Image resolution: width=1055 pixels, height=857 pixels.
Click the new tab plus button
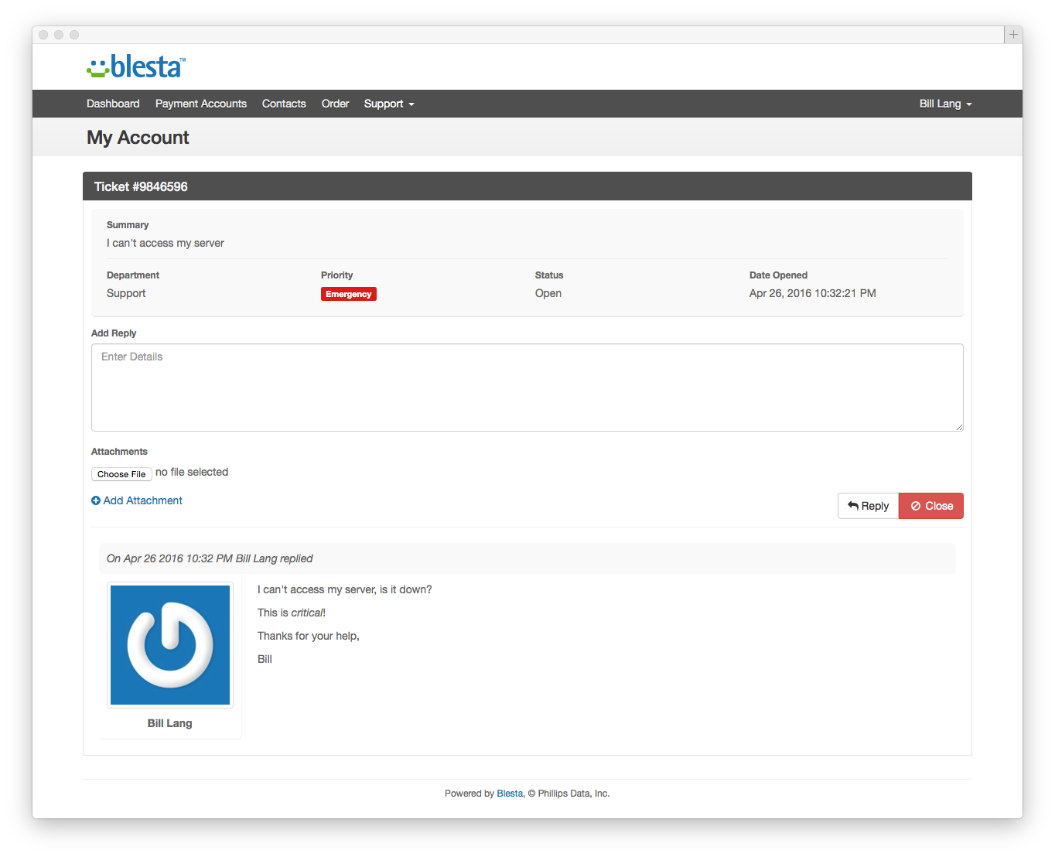(1013, 35)
